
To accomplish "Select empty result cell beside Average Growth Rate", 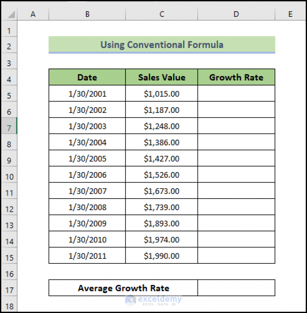I will pos(236,288).
